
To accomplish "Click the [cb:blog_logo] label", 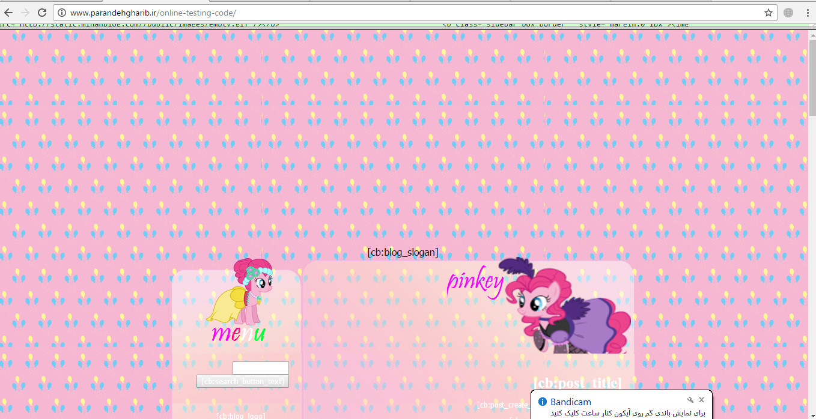I will click(241, 415).
